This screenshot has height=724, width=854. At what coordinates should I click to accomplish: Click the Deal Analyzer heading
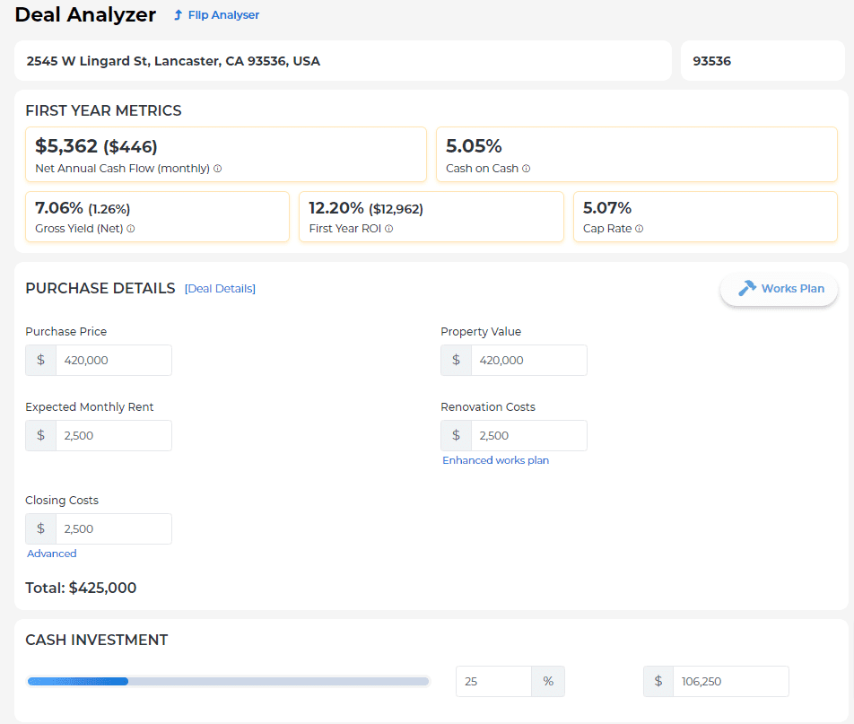coord(85,14)
